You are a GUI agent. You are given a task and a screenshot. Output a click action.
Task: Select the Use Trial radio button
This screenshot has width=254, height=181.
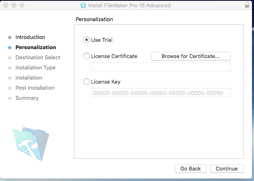[87, 40]
